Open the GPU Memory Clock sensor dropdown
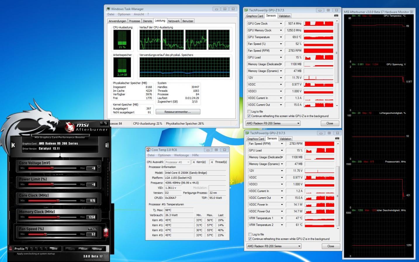This screenshot has width=419, height=262. point(281,30)
